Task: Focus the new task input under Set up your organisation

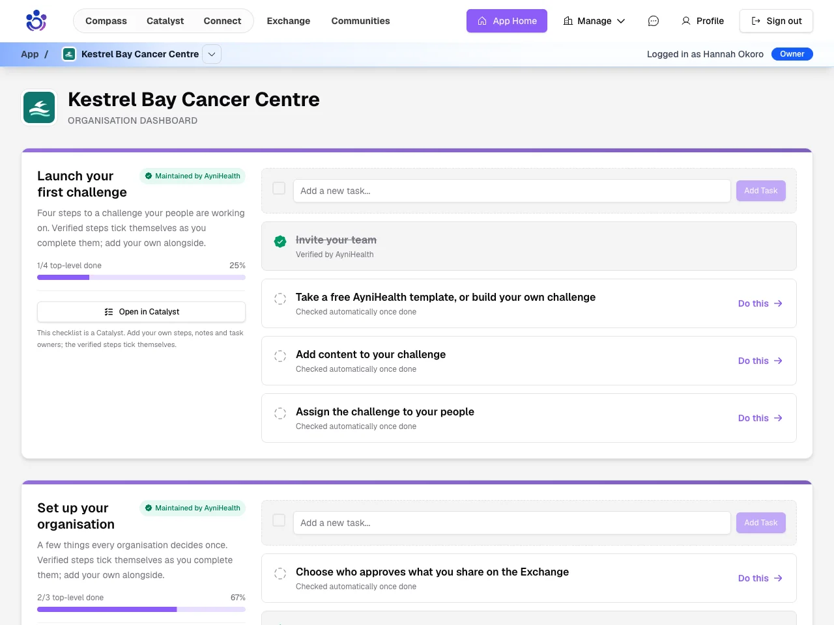Action: pyautogui.click(x=512, y=523)
